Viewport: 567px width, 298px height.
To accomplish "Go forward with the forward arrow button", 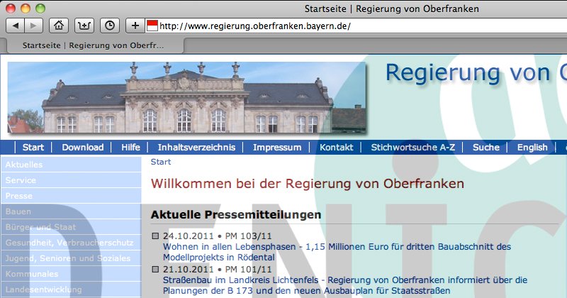I will (33, 26).
